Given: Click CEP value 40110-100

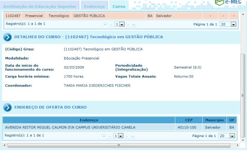Looking at the screenshot, I should click(187, 128).
